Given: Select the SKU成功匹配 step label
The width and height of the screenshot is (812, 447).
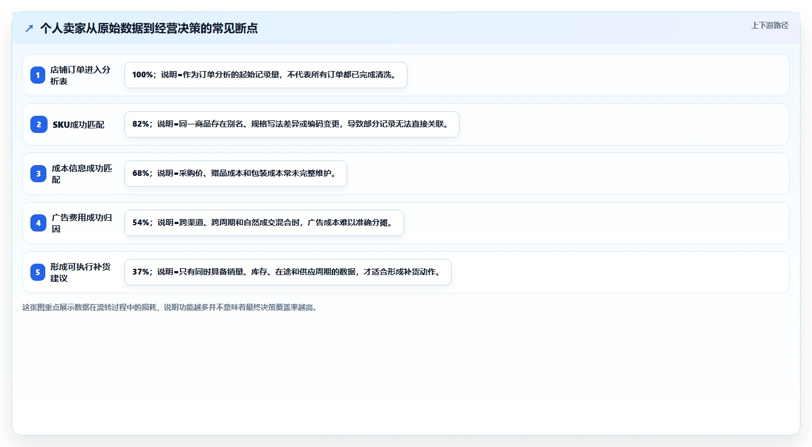Looking at the screenshot, I should point(79,124).
